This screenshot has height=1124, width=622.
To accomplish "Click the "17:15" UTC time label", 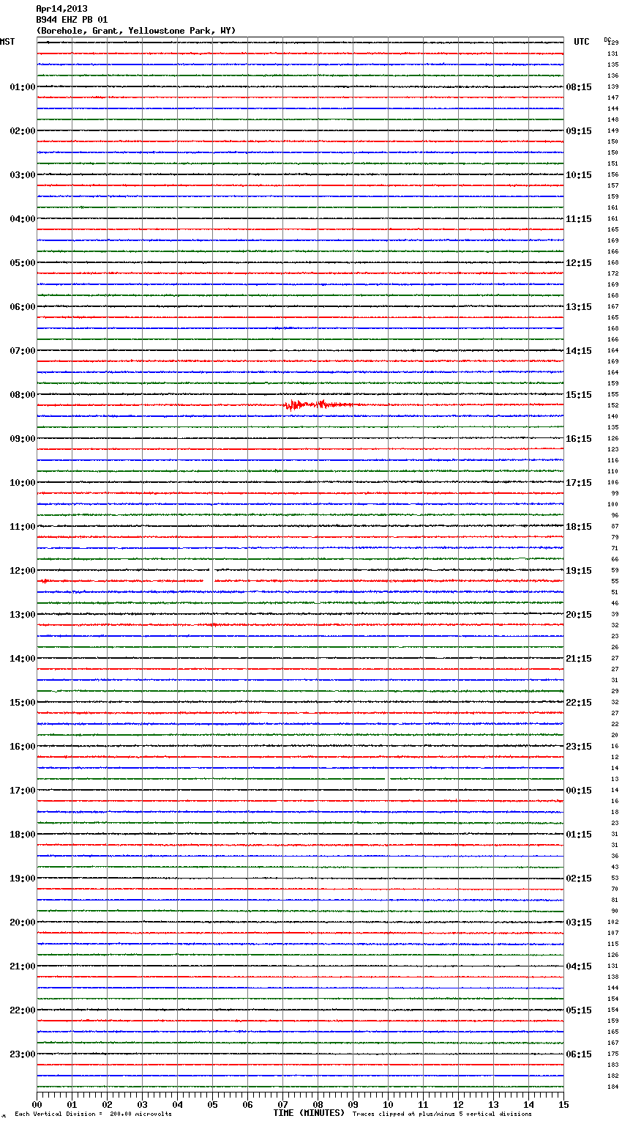I will [579, 483].
